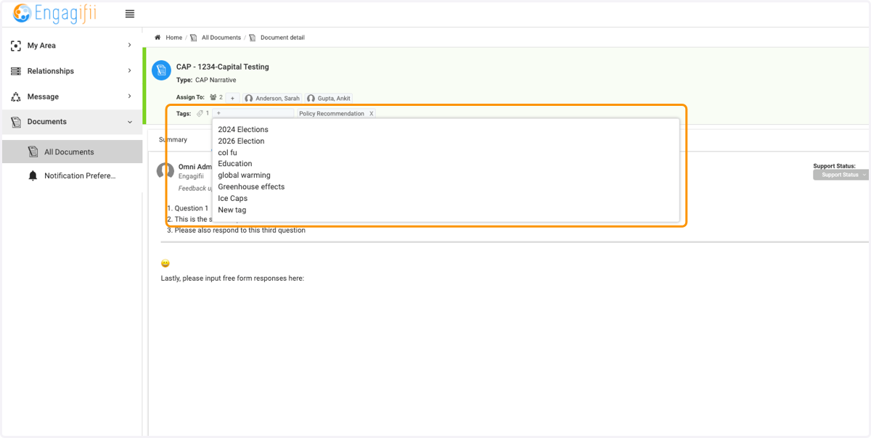The height and width of the screenshot is (438, 871).
Task: Click 'Lastly, please input free form responses here'
Action: (232, 278)
